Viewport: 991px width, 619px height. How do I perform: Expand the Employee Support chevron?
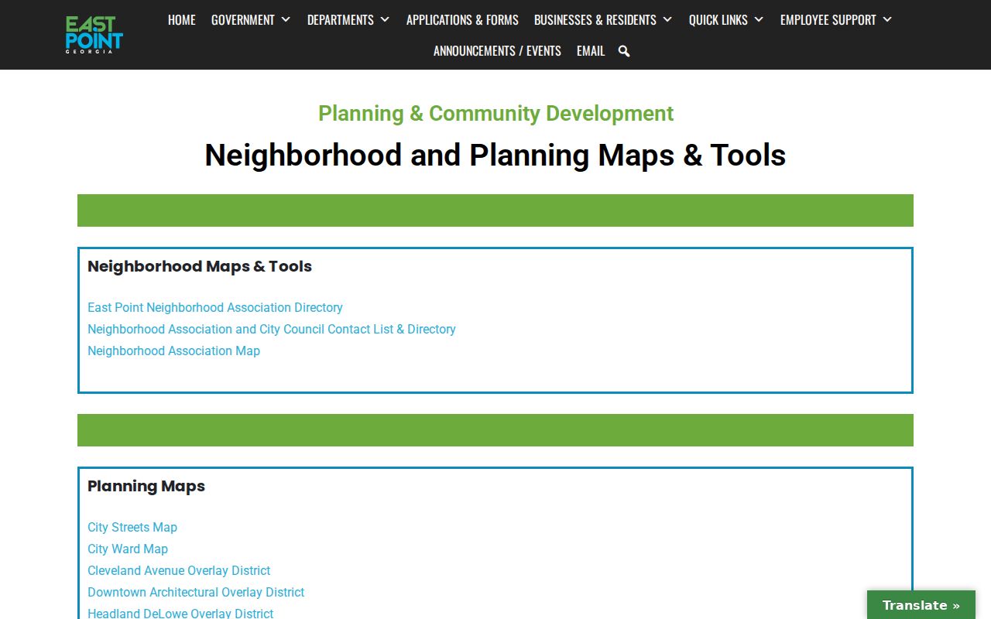pyautogui.click(x=887, y=19)
